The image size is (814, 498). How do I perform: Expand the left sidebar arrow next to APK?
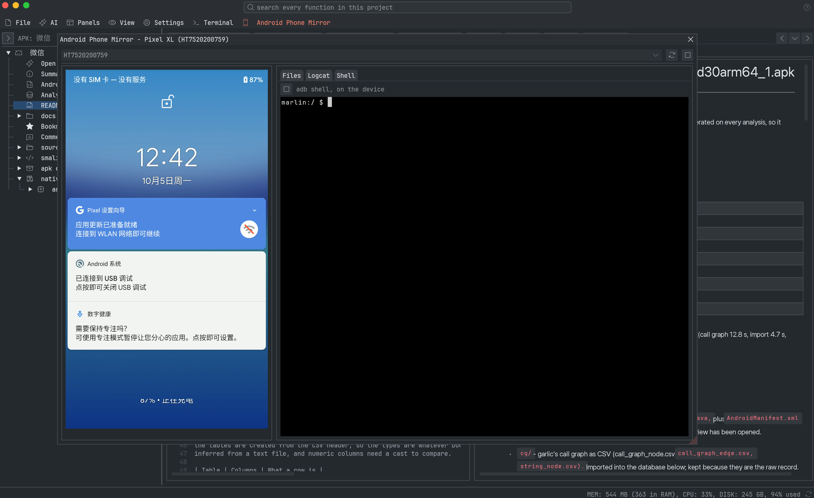[x=8, y=38]
